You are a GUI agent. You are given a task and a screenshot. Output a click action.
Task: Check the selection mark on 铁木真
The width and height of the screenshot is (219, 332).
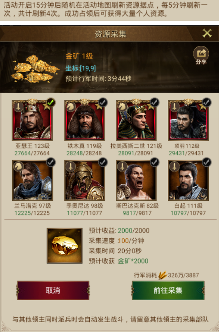pos(103,102)
